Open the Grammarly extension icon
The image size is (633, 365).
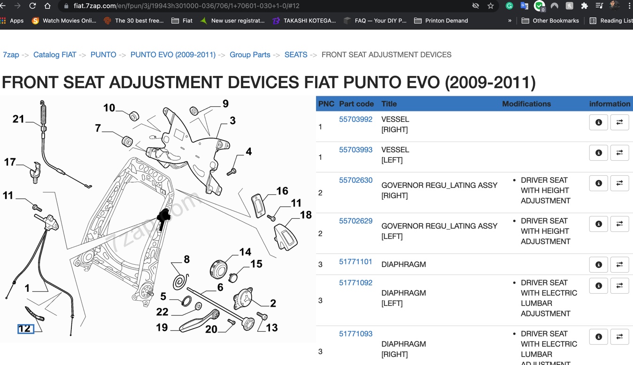point(509,6)
